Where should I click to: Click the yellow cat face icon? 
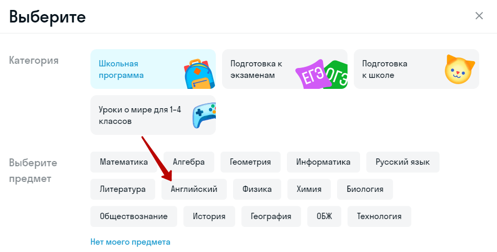(x=459, y=70)
